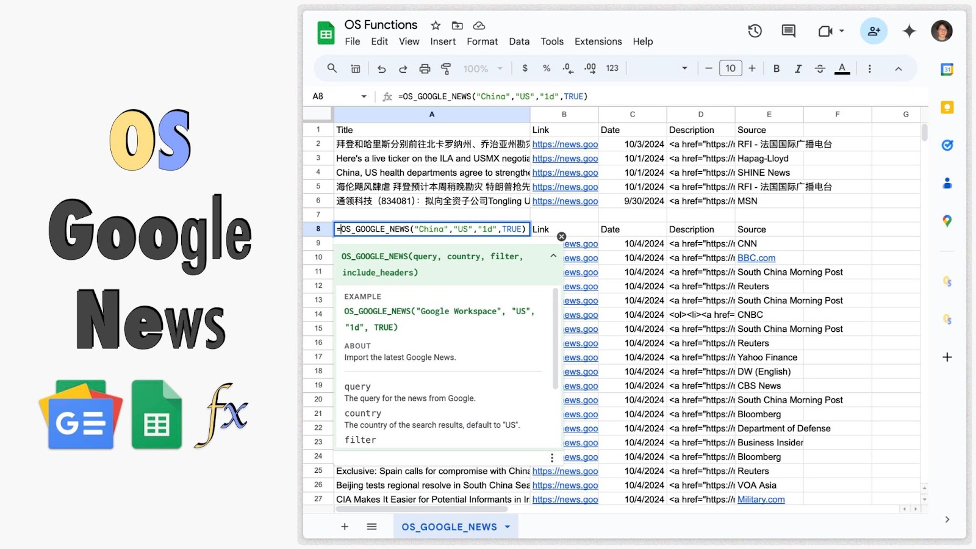Click the horizontal scrollbar at bottom
Image resolution: width=976 pixels, height=549 pixels.
(421, 508)
